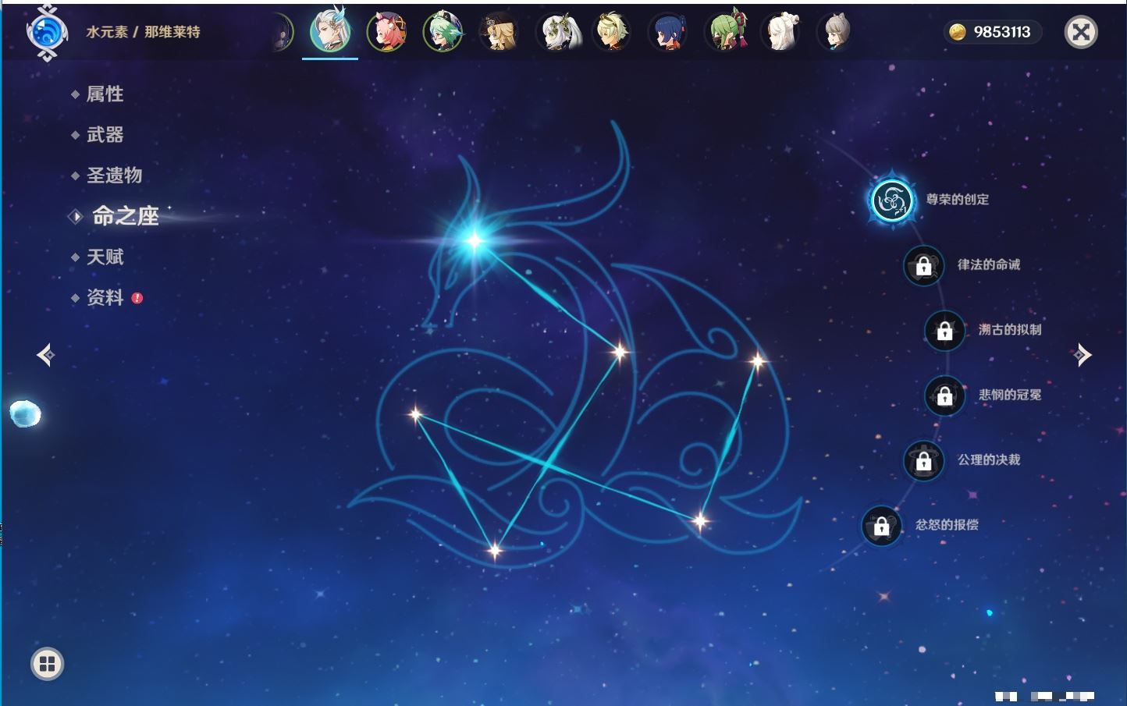Click the 悲悯的冠冕 label text
1127x706 pixels.
click(x=1010, y=395)
